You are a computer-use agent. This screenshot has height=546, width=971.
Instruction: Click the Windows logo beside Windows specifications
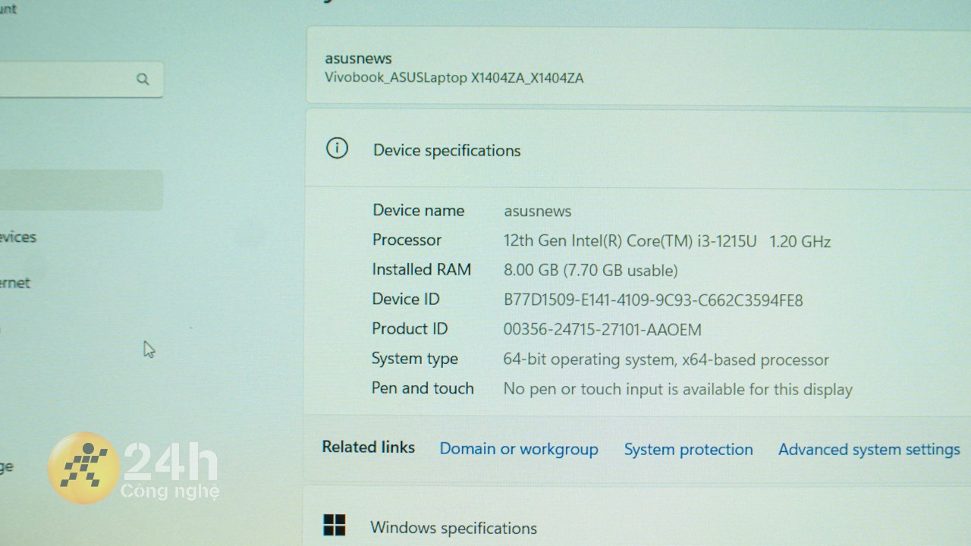335,525
